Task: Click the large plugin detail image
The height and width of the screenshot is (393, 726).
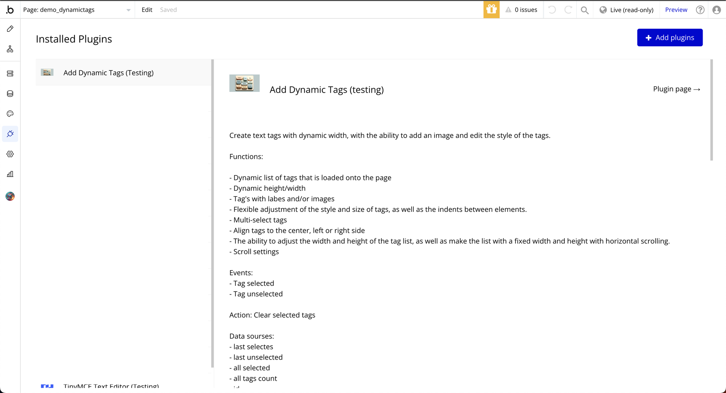Action: 244,83
